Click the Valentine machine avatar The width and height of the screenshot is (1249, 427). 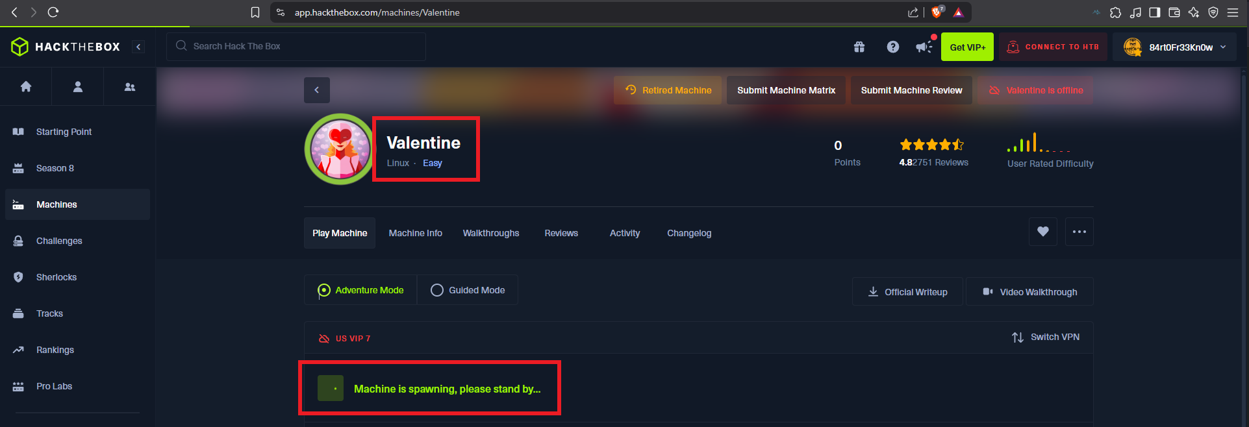[339, 149]
